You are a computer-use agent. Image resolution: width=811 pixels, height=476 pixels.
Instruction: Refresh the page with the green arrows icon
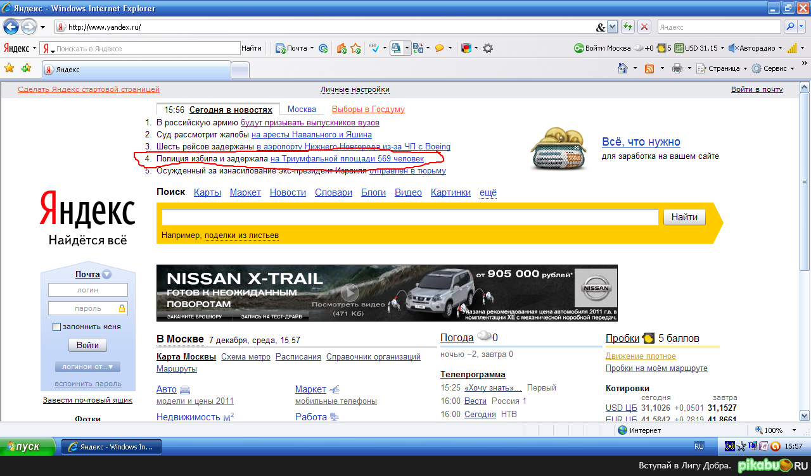coord(628,27)
